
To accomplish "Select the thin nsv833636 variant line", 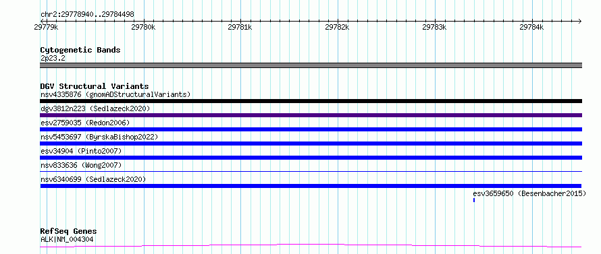I will click(311, 172).
